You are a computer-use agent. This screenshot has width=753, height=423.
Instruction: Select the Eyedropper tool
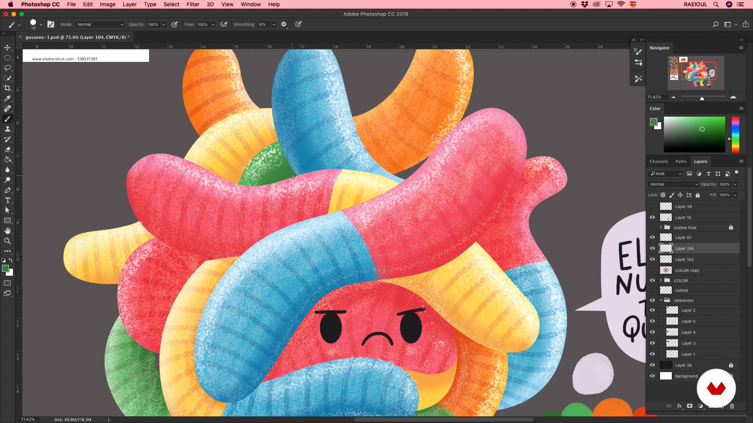[x=7, y=98]
